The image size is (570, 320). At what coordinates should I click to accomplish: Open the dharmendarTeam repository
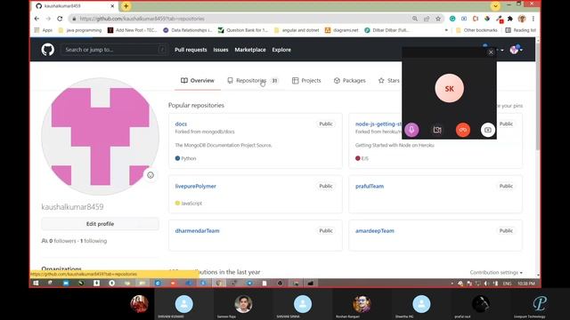pyautogui.click(x=197, y=231)
